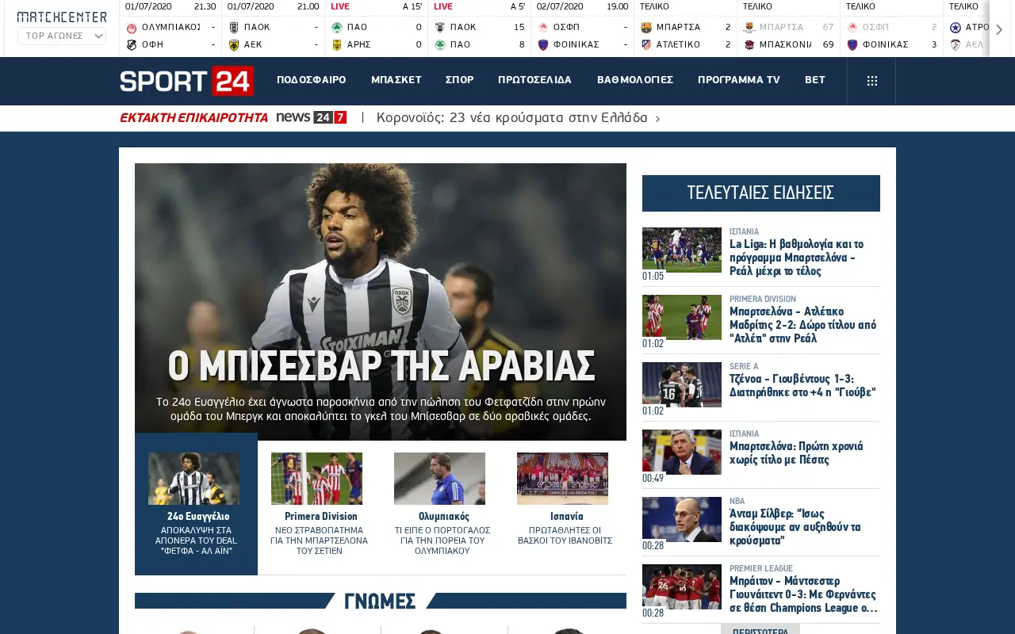Open La Liga βαθμολογία news article

tap(796, 258)
